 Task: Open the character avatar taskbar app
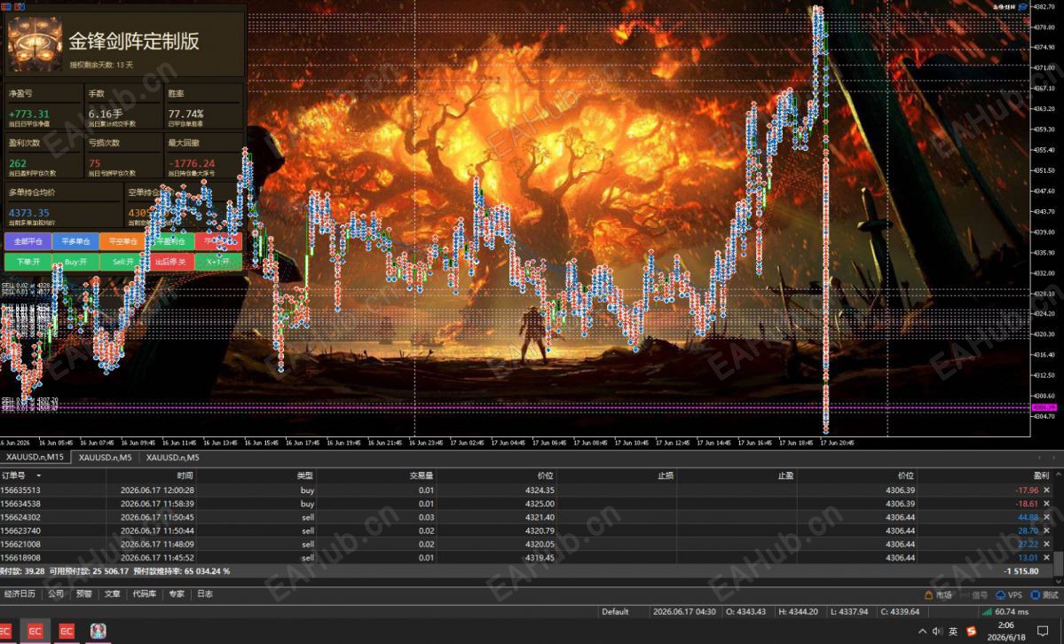coord(99,631)
